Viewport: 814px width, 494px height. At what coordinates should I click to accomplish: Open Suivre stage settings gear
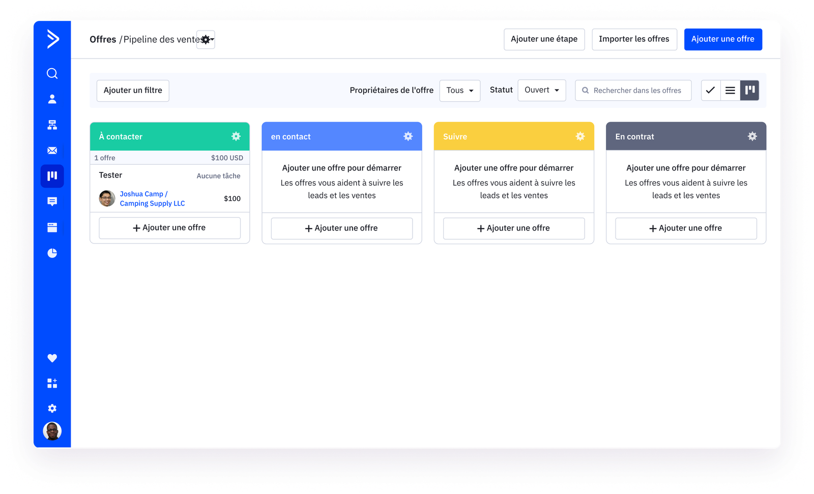tap(580, 136)
